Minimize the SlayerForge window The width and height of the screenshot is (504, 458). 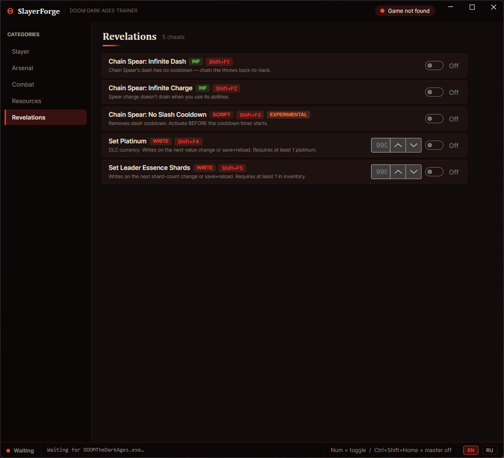coord(451,7)
